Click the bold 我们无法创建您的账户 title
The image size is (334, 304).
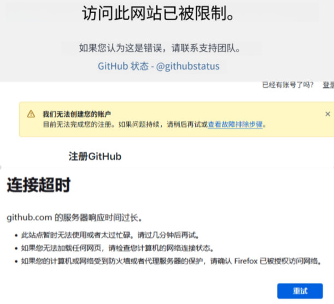click(x=77, y=114)
